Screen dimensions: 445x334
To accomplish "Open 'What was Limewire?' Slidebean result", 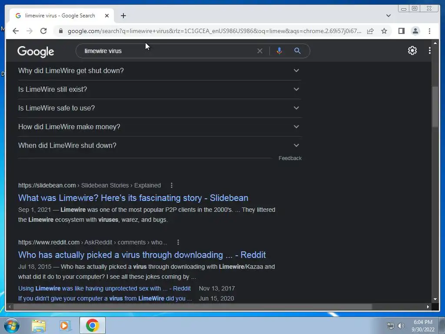I will (133, 198).
